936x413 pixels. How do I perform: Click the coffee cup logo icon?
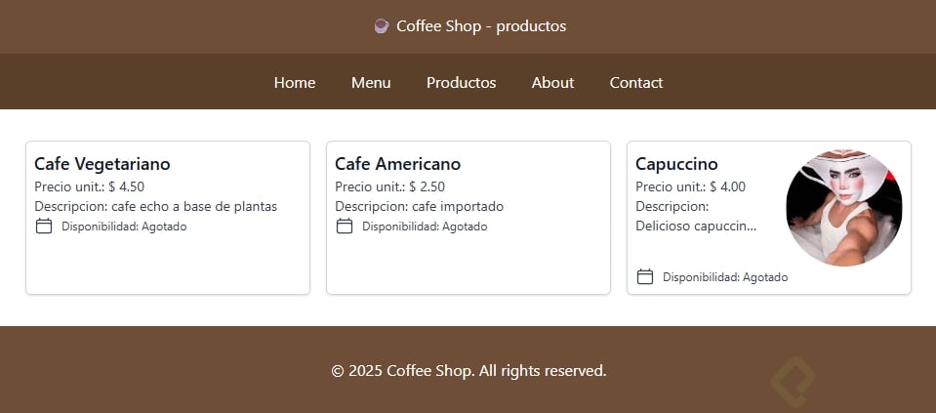click(x=382, y=26)
